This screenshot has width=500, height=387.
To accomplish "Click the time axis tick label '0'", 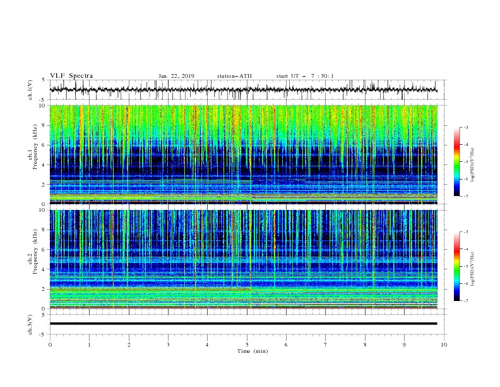I will [x=50, y=345].
